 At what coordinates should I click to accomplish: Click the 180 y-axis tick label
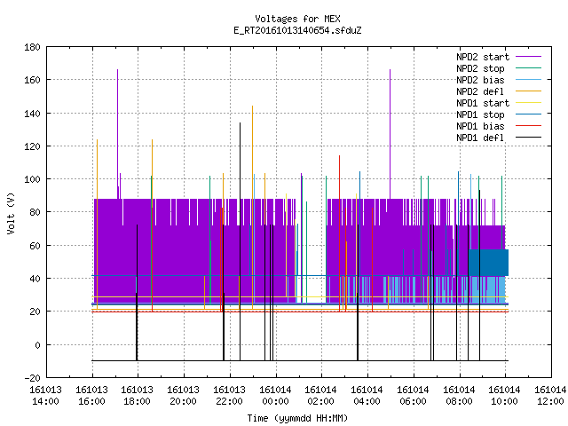[x=32, y=47]
